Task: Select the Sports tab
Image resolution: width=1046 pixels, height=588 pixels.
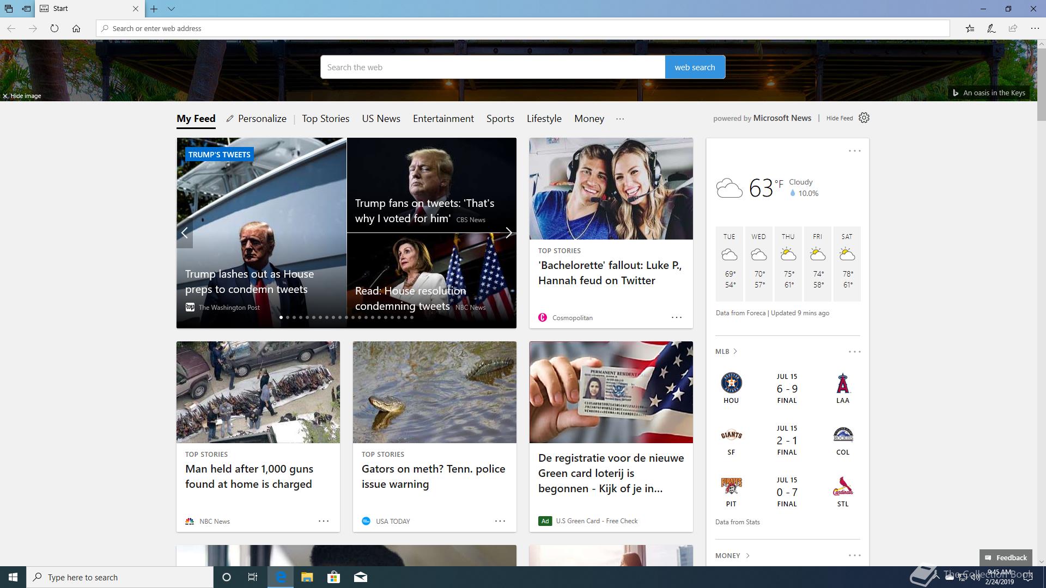Action: point(500,119)
